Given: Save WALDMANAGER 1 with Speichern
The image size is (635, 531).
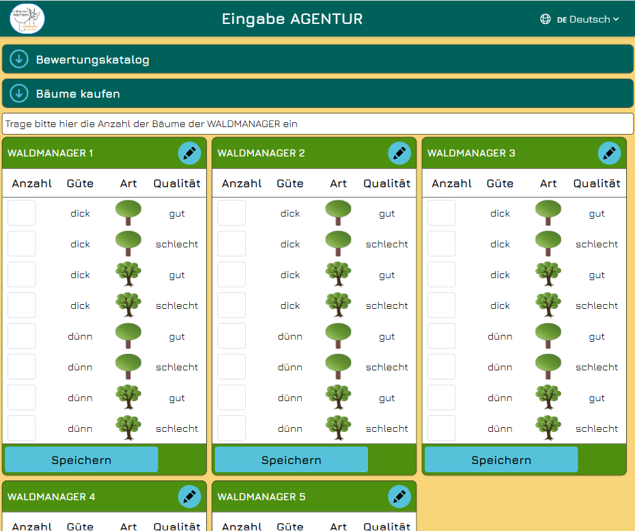Looking at the screenshot, I should [x=81, y=460].
